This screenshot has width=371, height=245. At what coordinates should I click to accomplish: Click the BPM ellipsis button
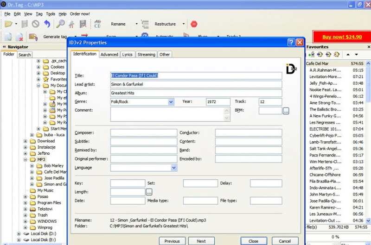click(286, 111)
